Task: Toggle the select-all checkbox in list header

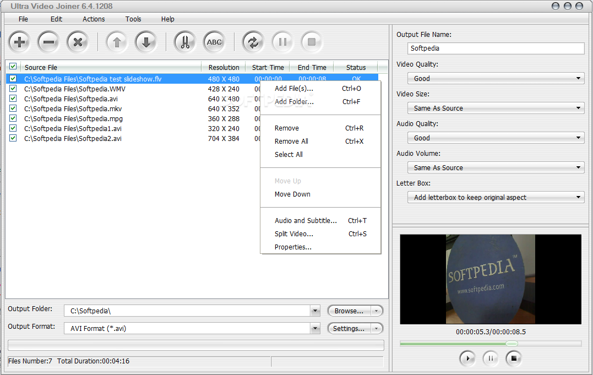Action: tap(13, 66)
